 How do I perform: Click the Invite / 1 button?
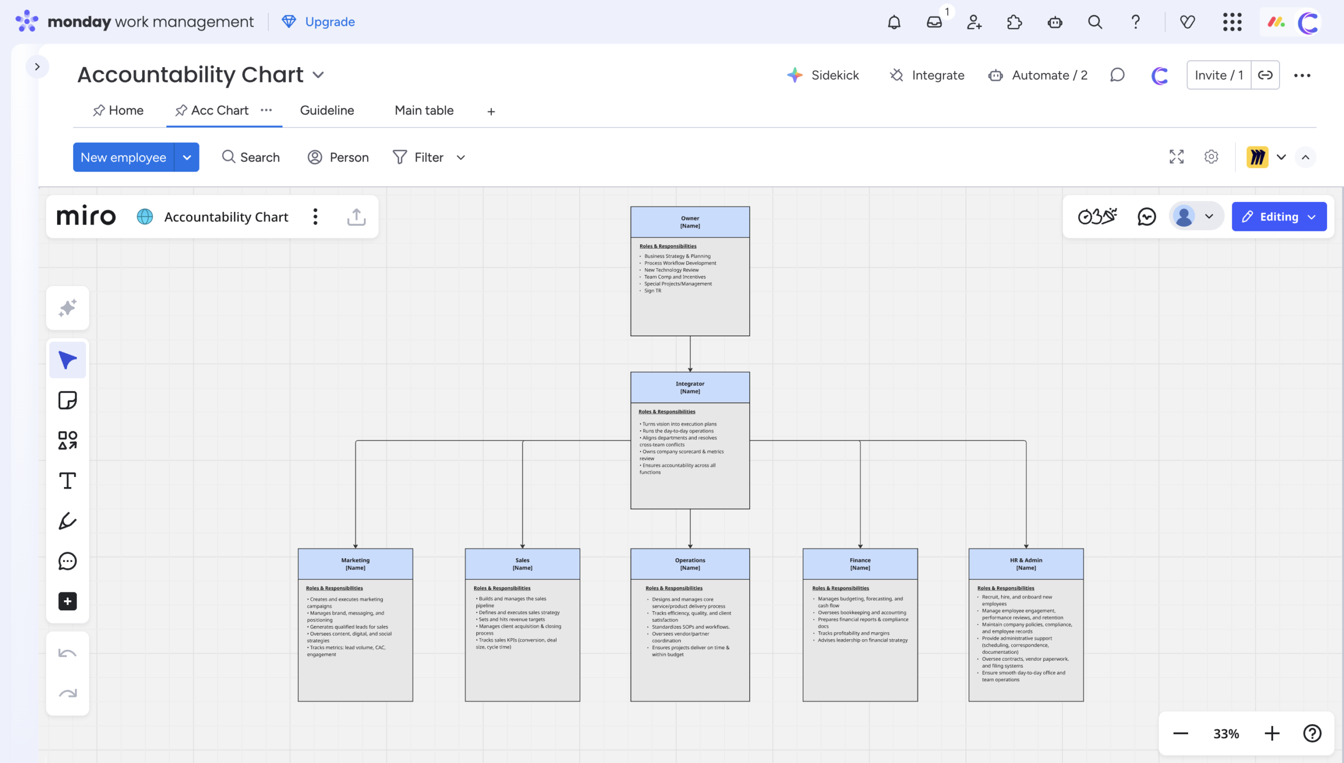point(1218,75)
